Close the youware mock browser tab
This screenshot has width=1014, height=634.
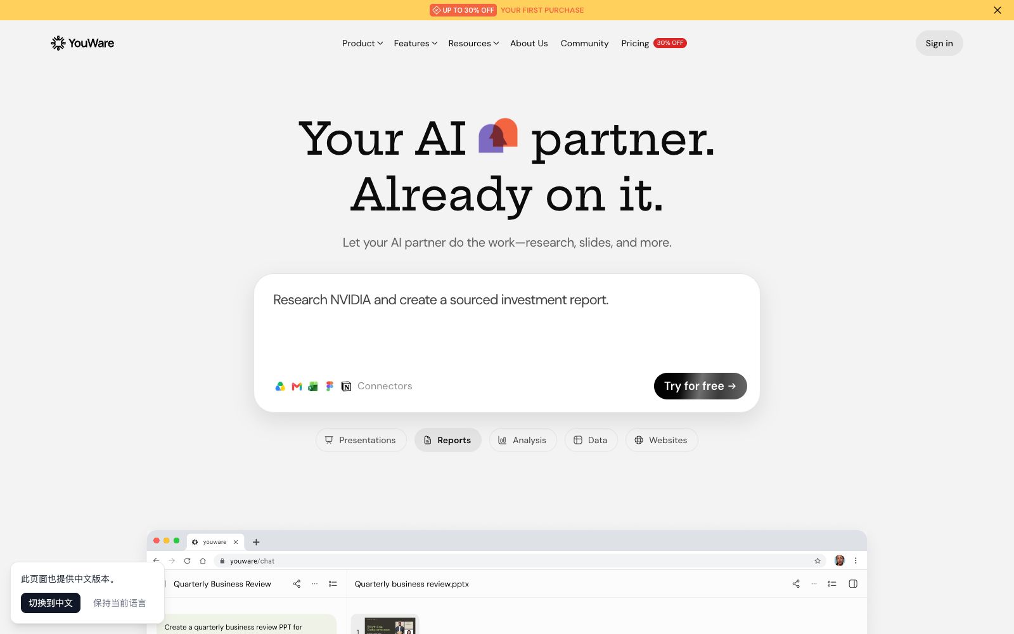point(236,542)
